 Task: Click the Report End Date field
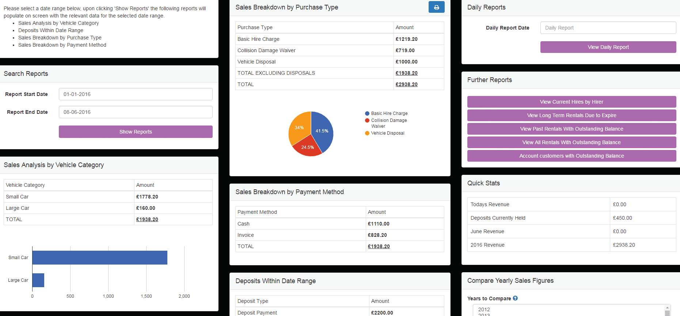136,112
